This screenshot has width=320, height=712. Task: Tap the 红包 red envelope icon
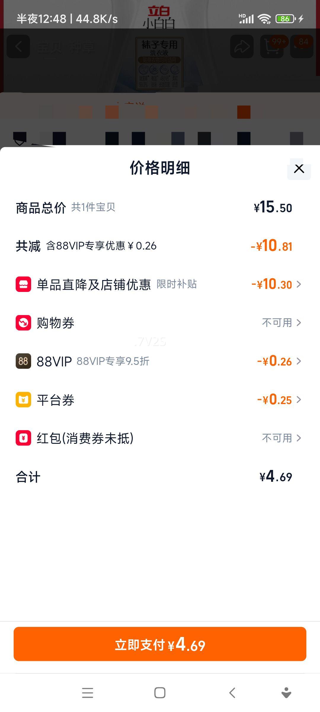(23, 438)
